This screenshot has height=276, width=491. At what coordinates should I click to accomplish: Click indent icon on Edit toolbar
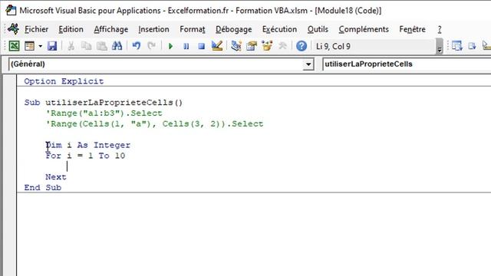pos(473,46)
